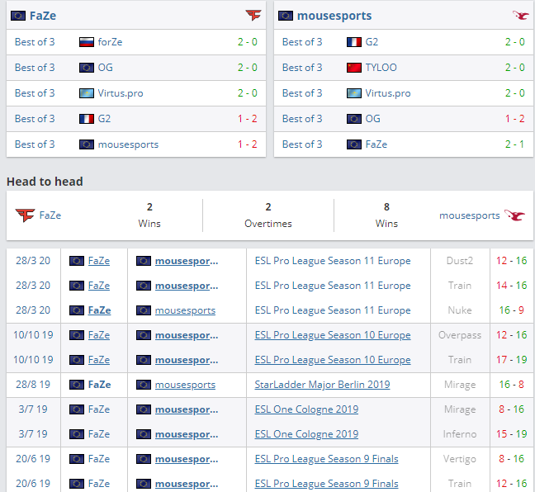Screen dimensions: 535x492
Task: Open the mousesports team page from the header
Action: coord(334,16)
